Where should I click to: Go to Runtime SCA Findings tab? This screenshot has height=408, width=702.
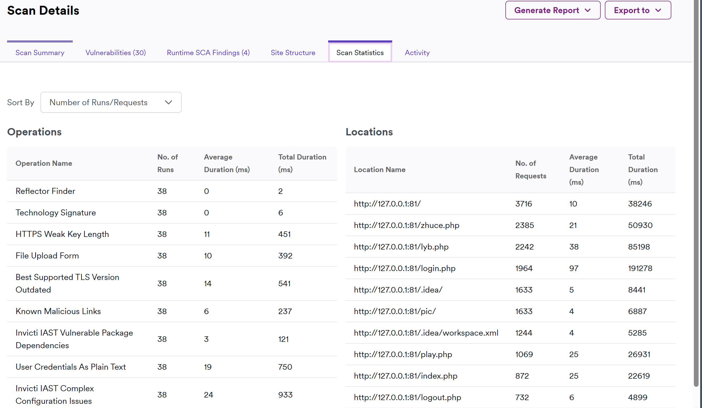click(x=208, y=53)
